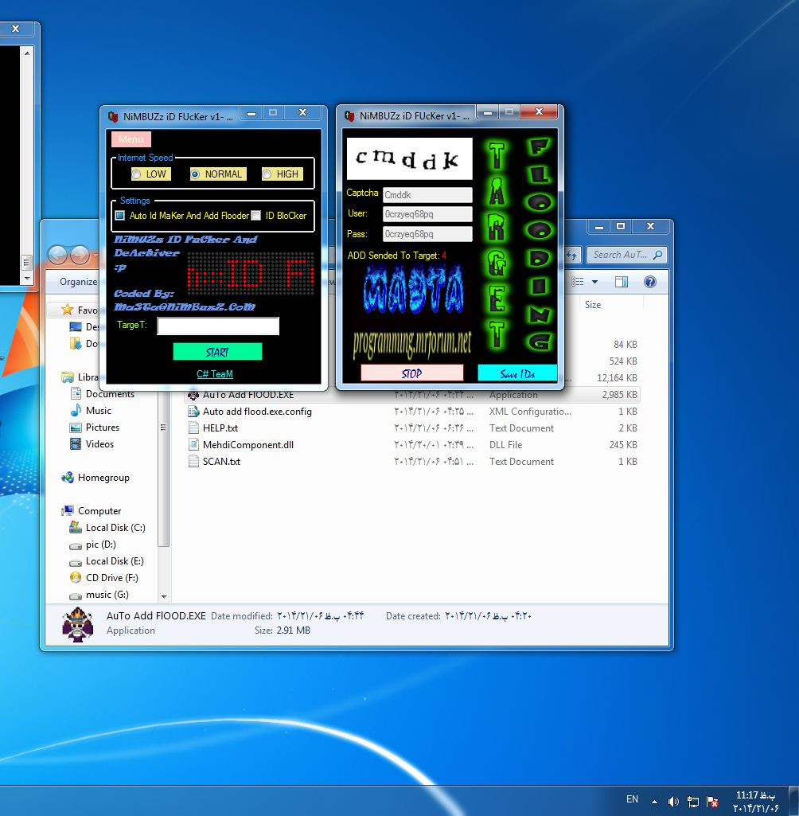Select Computer in navigation pane
The image size is (799, 816).
point(99,510)
